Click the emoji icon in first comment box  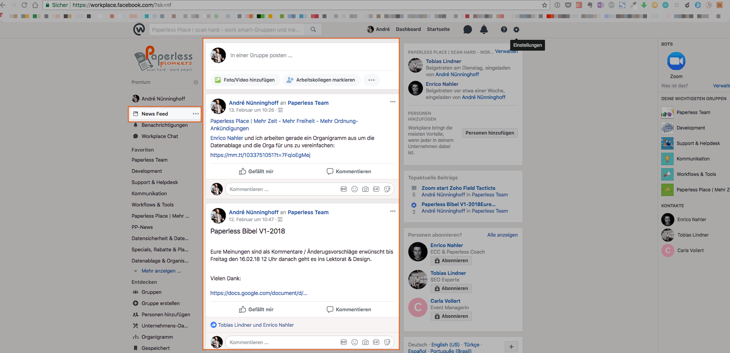pyautogui.click(x=354, y=189)
